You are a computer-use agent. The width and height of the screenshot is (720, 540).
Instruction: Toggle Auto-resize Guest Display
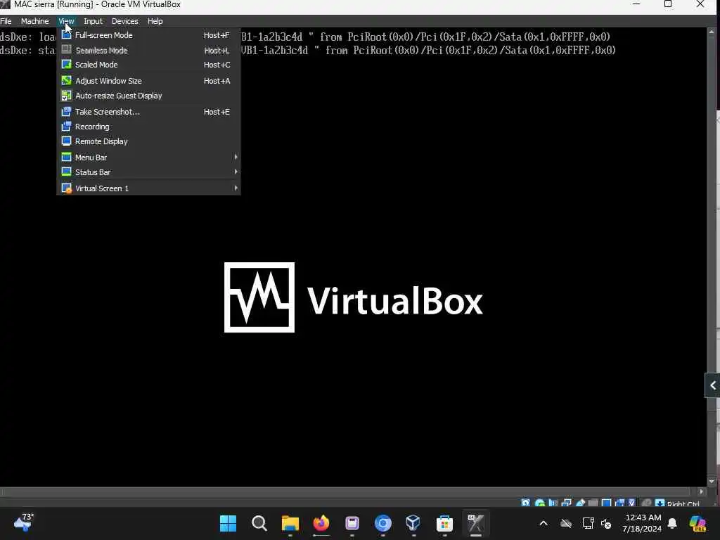(x=149, y=96)
